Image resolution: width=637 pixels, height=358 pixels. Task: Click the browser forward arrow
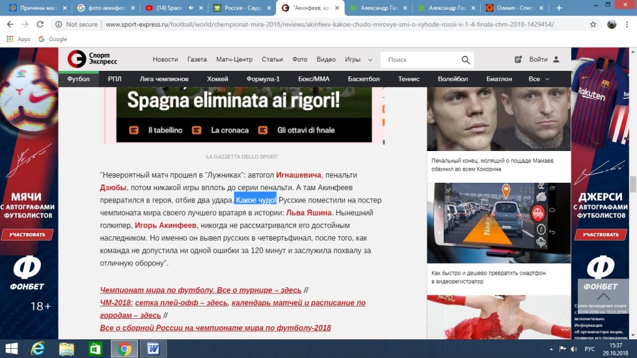point(25,24)
